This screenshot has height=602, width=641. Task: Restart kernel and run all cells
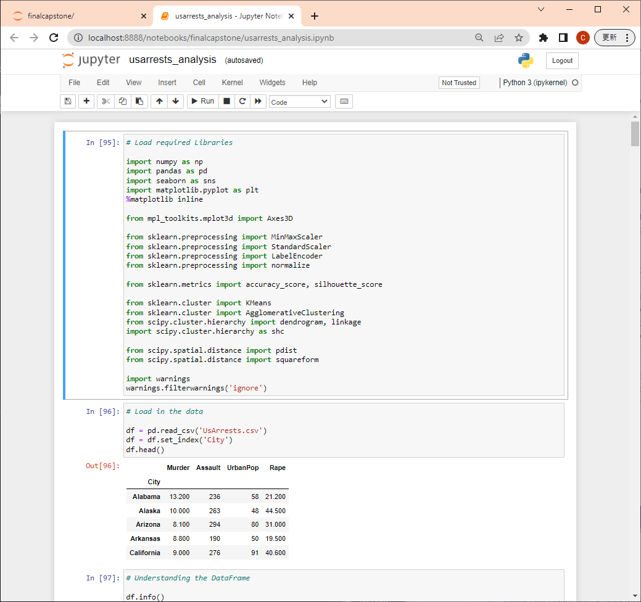coord(257,101)
